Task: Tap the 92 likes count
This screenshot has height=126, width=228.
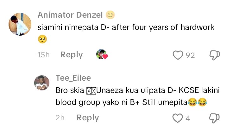Action: point(190,55)
